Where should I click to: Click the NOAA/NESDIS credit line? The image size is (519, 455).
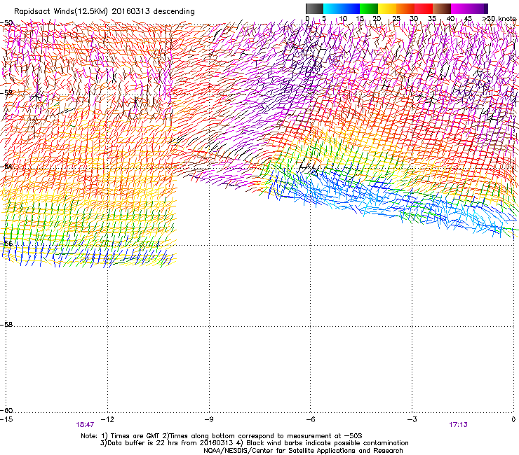pos(303,451)
